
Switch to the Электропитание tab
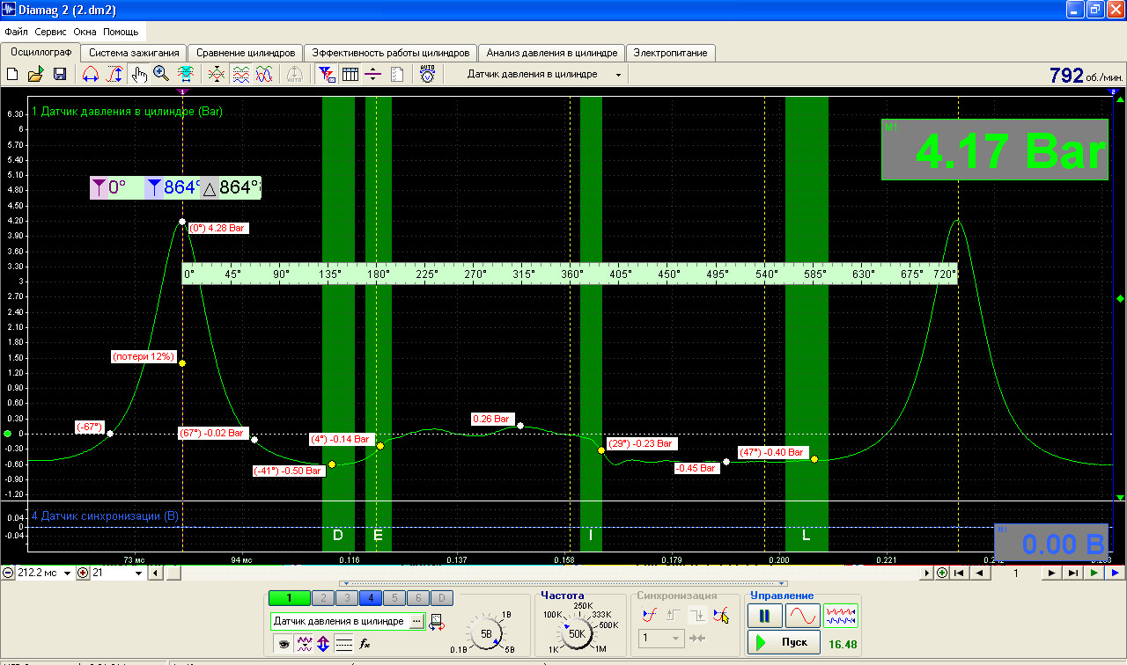click(670, 53)
